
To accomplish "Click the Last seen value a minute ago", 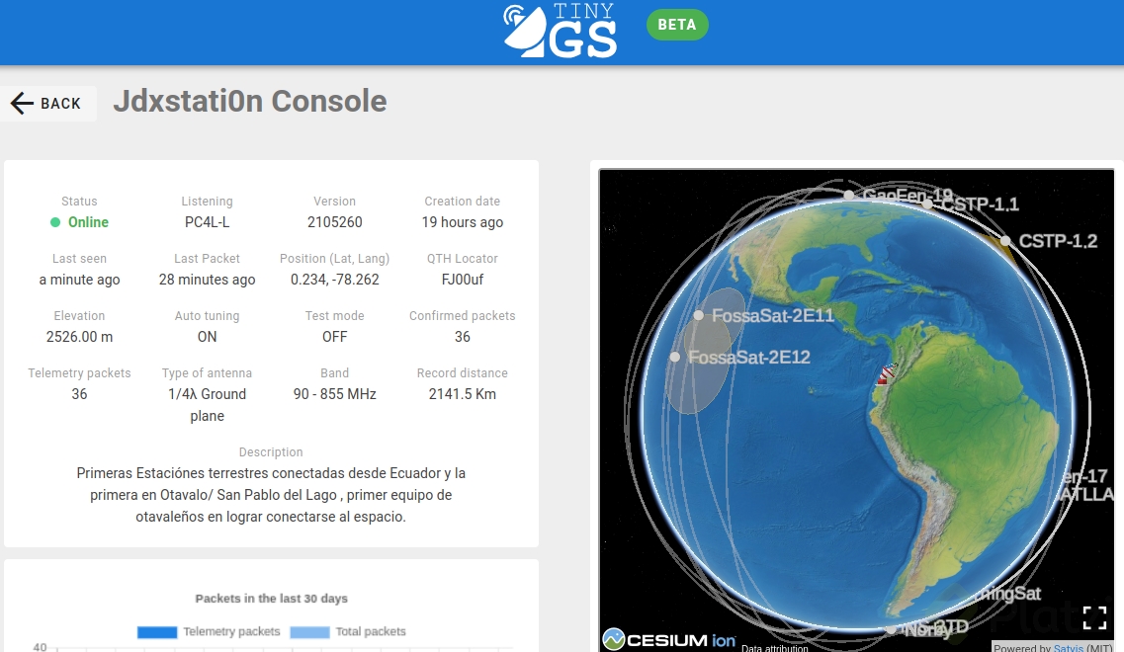I will (x=79, y=280).
